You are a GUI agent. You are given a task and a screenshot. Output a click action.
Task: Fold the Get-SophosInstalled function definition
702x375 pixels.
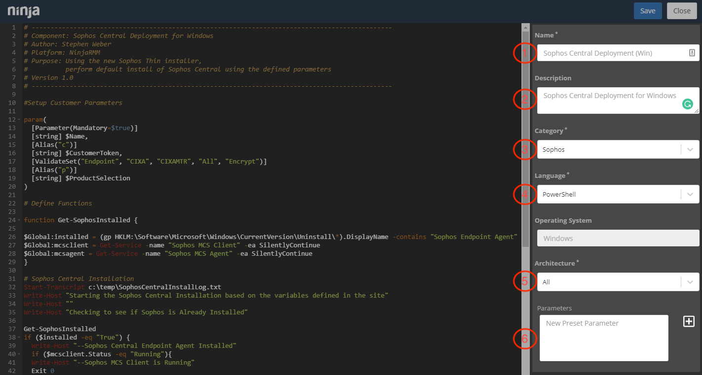point(20,220)
